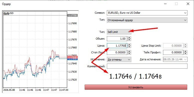Image resolution: width=194 pixels, height=97 pixels.
Task: Click the red 1.17648 ask price tag
Action: point(73,57)
